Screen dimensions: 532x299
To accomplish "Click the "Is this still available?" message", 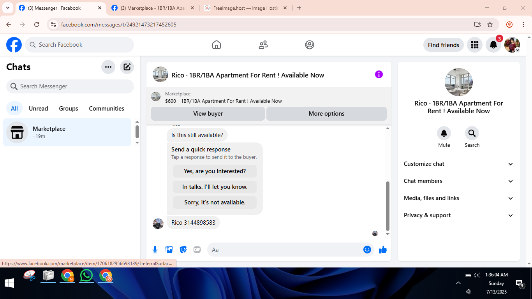I will coord(197,135).
